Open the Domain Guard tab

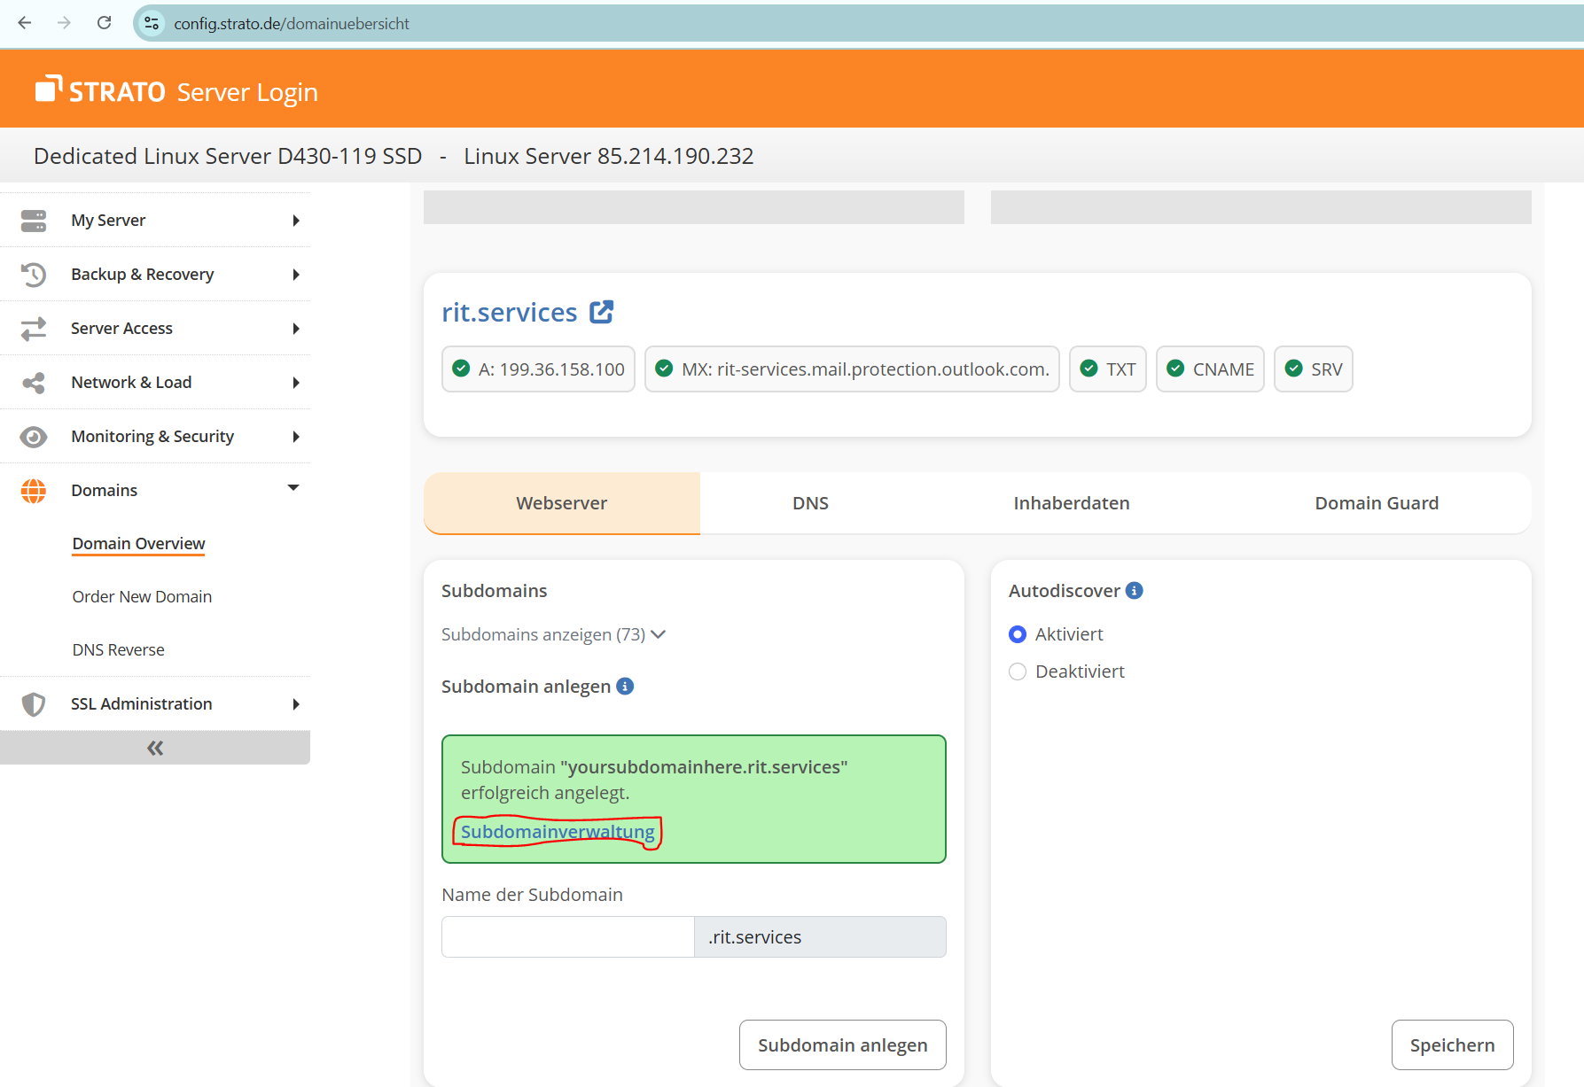(1377, 503)
